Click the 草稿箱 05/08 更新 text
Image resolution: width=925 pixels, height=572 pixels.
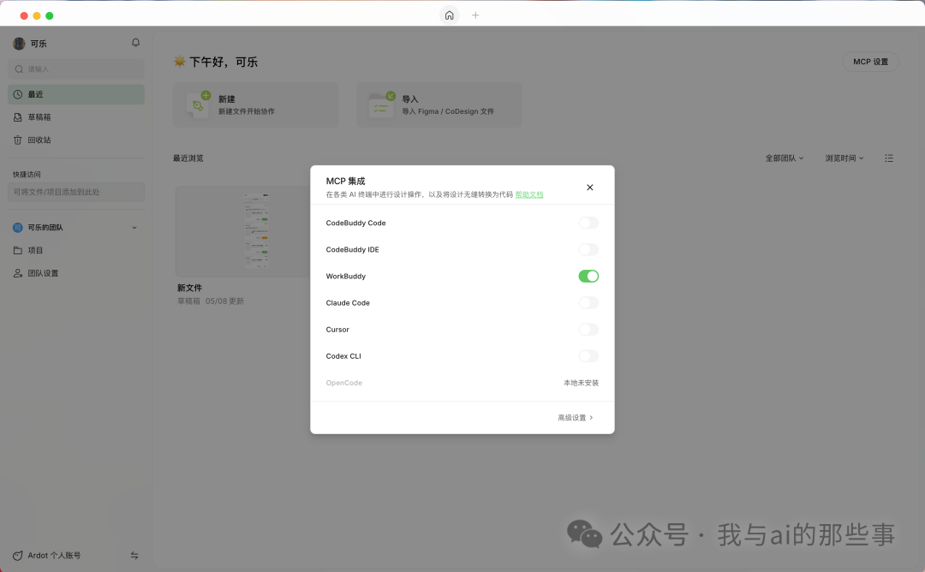point(211,301)
